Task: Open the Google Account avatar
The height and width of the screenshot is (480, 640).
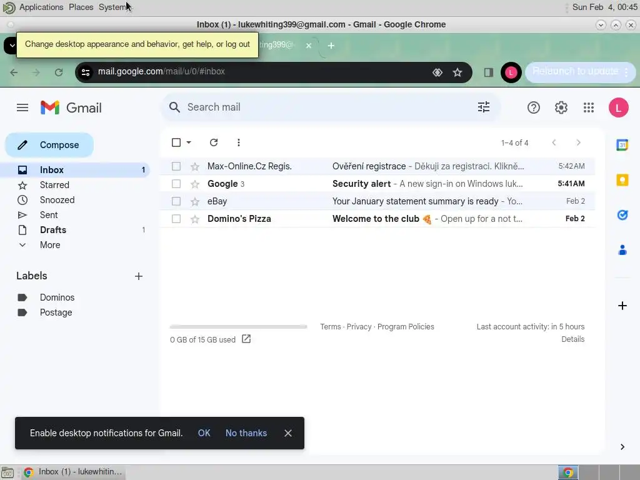Action: (618, 107)
